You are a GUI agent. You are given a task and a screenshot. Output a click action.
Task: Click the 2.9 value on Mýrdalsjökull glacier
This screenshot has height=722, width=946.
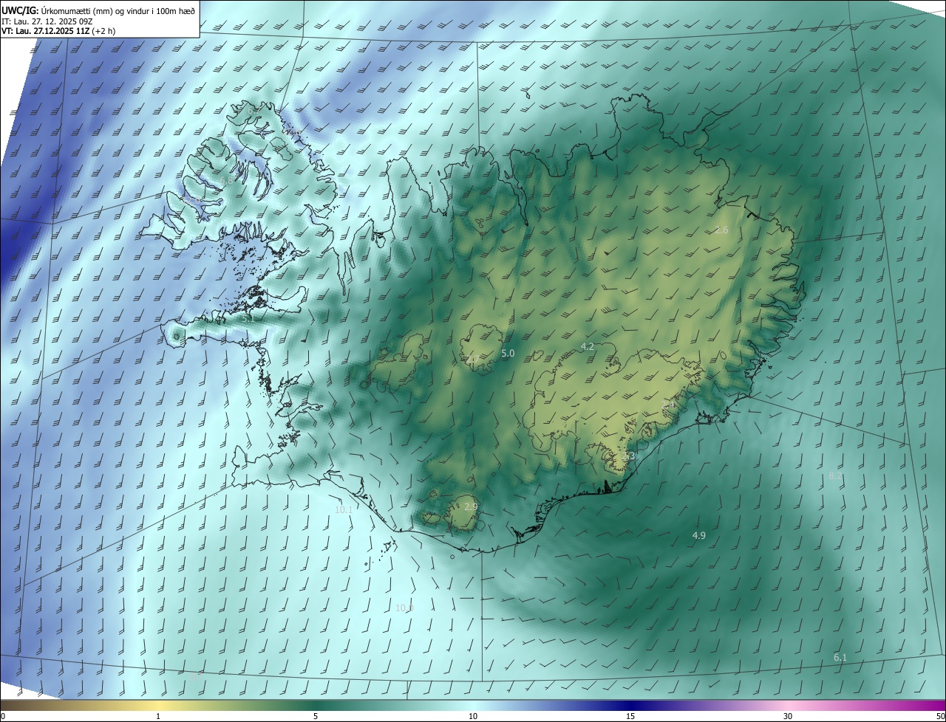coord(471,506)
